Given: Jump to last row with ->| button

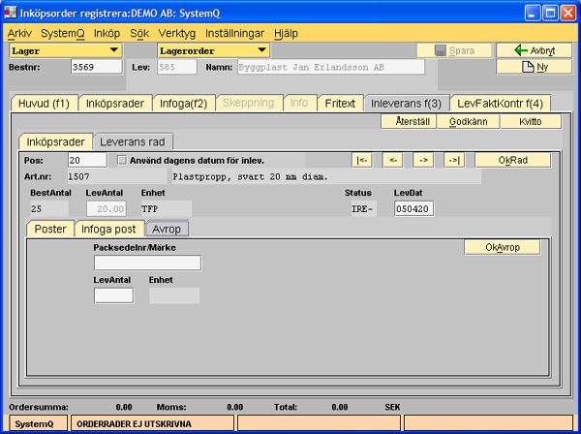Looking at the screenshot, I should pos(454,160).
